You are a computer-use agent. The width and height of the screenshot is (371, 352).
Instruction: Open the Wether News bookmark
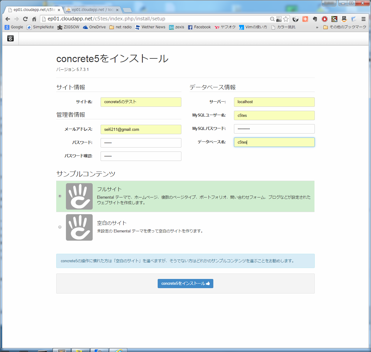coord(150,27)
